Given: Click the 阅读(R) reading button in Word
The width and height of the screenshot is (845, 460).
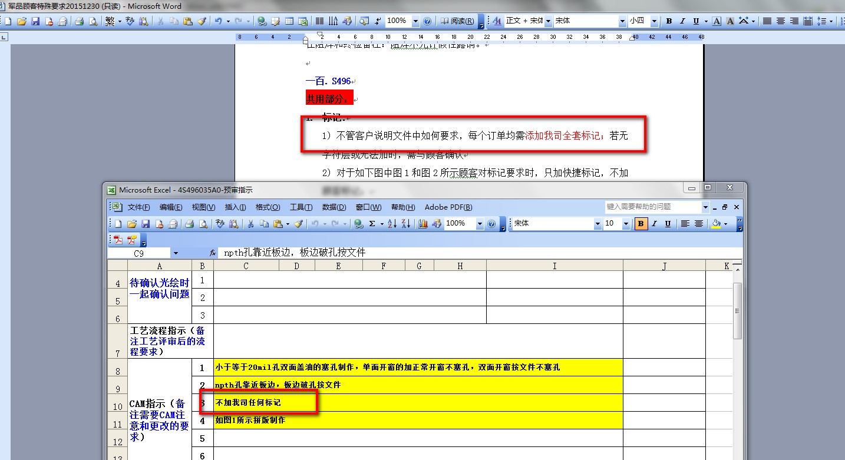Looking at the screenshot, I should pyautogui.click(x=457, y=21).
